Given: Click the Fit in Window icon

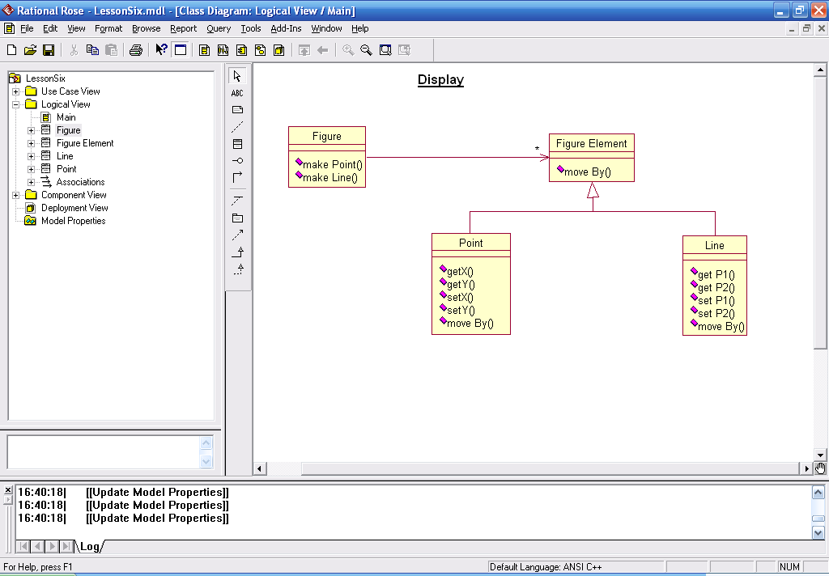Looking at the screenshot, I should click(385, 50).
